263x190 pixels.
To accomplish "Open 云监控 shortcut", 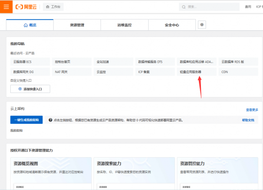I will click(113, 72).
